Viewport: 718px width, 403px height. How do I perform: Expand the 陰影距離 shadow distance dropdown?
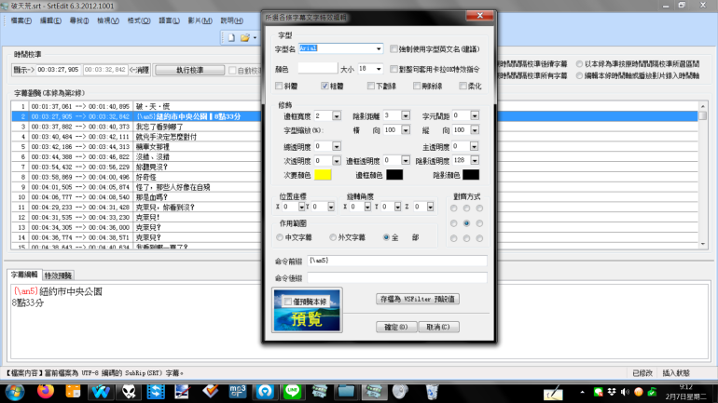click(x=406, y=116)
